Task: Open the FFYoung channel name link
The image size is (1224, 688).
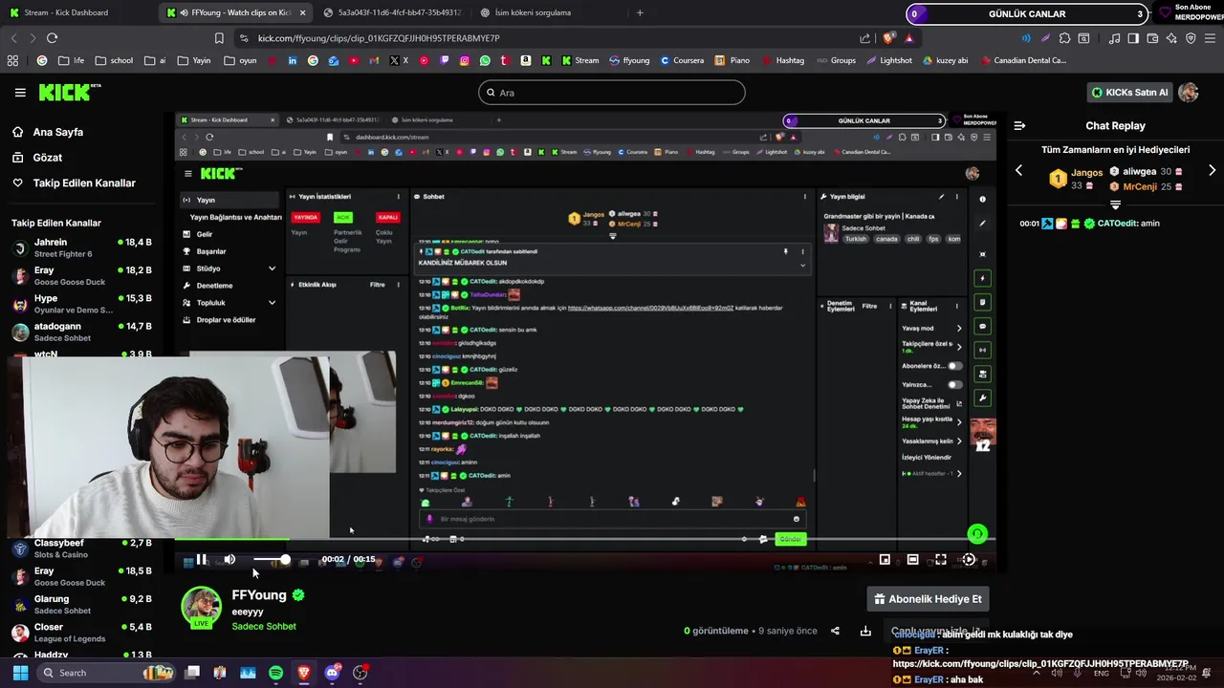Action: coord(259,594)
